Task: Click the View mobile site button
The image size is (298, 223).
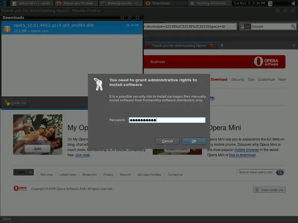Action: pos(269,190)
